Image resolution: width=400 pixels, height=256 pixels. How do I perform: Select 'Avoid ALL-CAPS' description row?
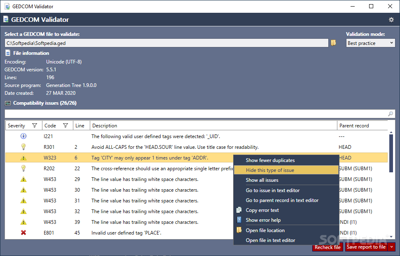(196, 147)
